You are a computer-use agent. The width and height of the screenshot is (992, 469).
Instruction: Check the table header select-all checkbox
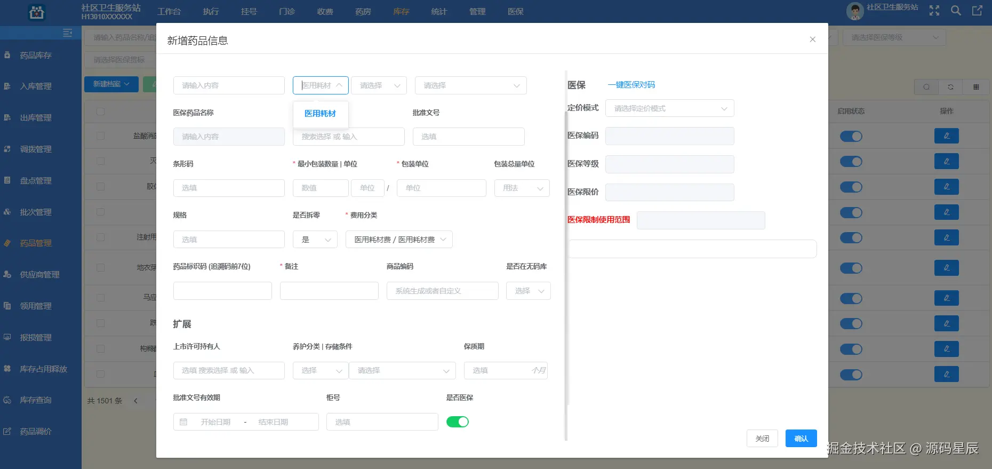click(x=100, y=112)
